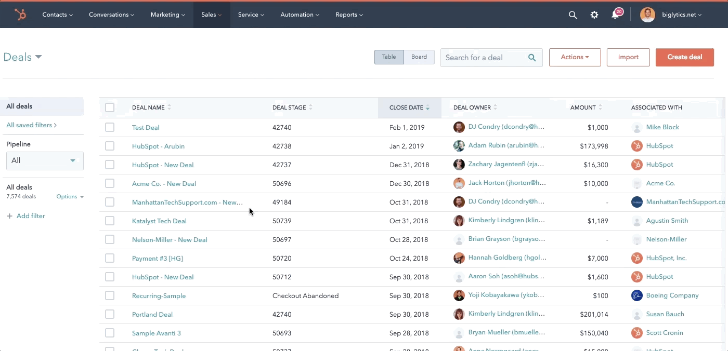
Task: Click the magnifier icon in deal search box
Action: click(x=532, y=58)
